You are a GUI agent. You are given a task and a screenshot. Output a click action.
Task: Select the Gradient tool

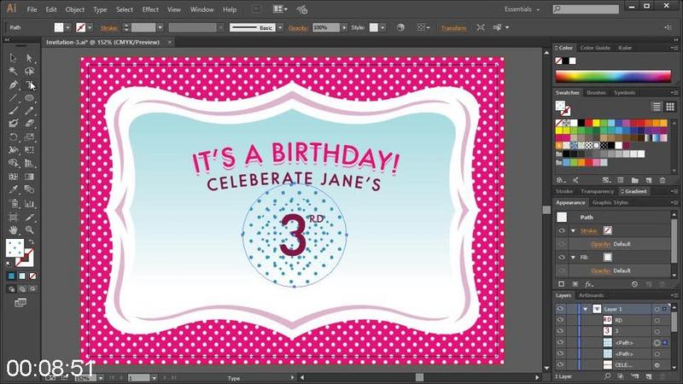point(29,177)
